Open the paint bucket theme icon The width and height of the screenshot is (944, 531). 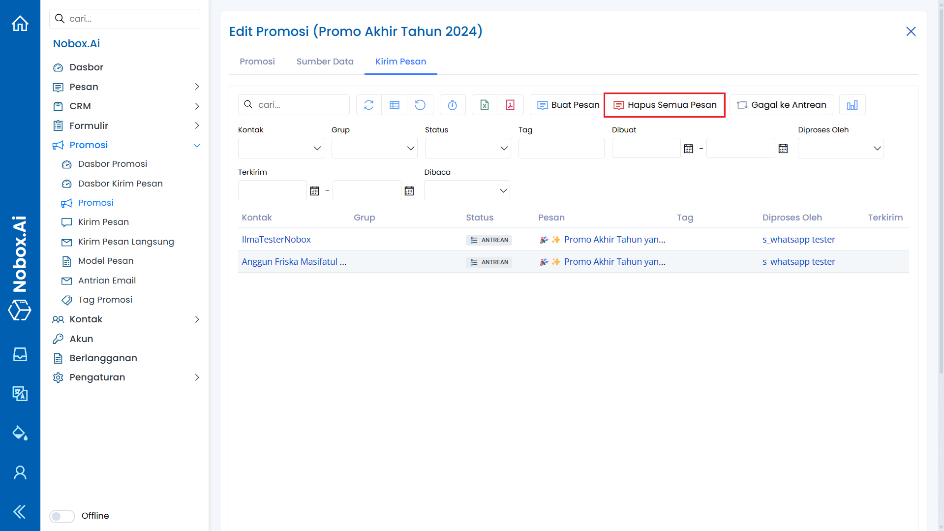coord(20,433)
